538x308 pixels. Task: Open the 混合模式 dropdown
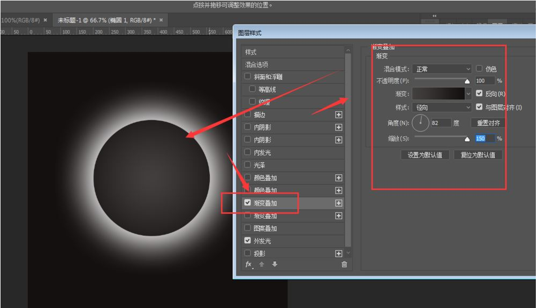pyautogui.click(x=442, y=69)
